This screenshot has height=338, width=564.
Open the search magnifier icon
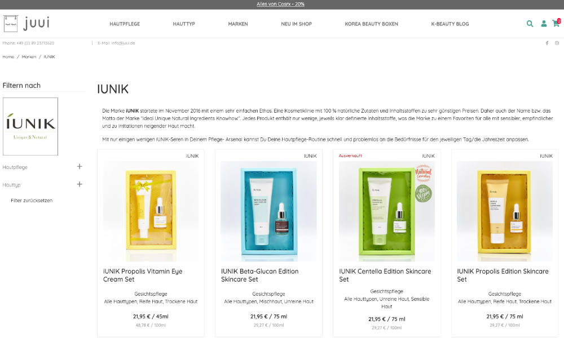point(530,24)
